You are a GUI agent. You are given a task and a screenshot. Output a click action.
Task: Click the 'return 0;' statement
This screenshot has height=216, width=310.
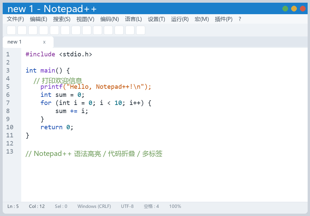click(57, 127)
